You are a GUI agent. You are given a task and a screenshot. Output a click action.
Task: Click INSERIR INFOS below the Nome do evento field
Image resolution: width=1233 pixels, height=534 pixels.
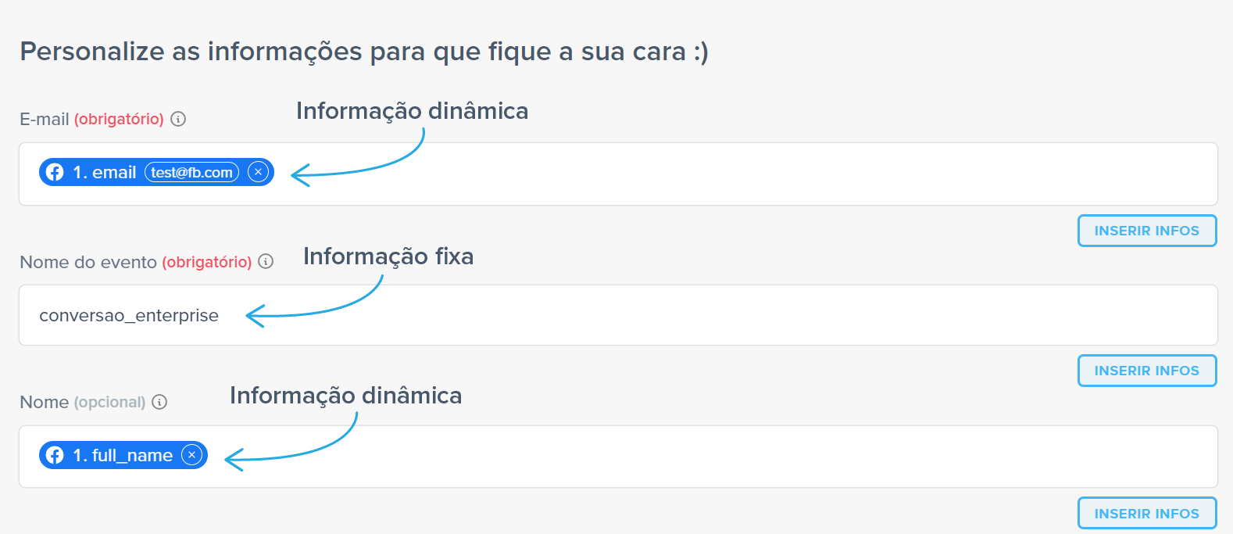click(1146, 371)
